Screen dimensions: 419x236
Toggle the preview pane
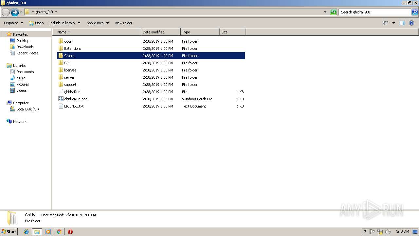pyautogui.click(x=402, y=23)
